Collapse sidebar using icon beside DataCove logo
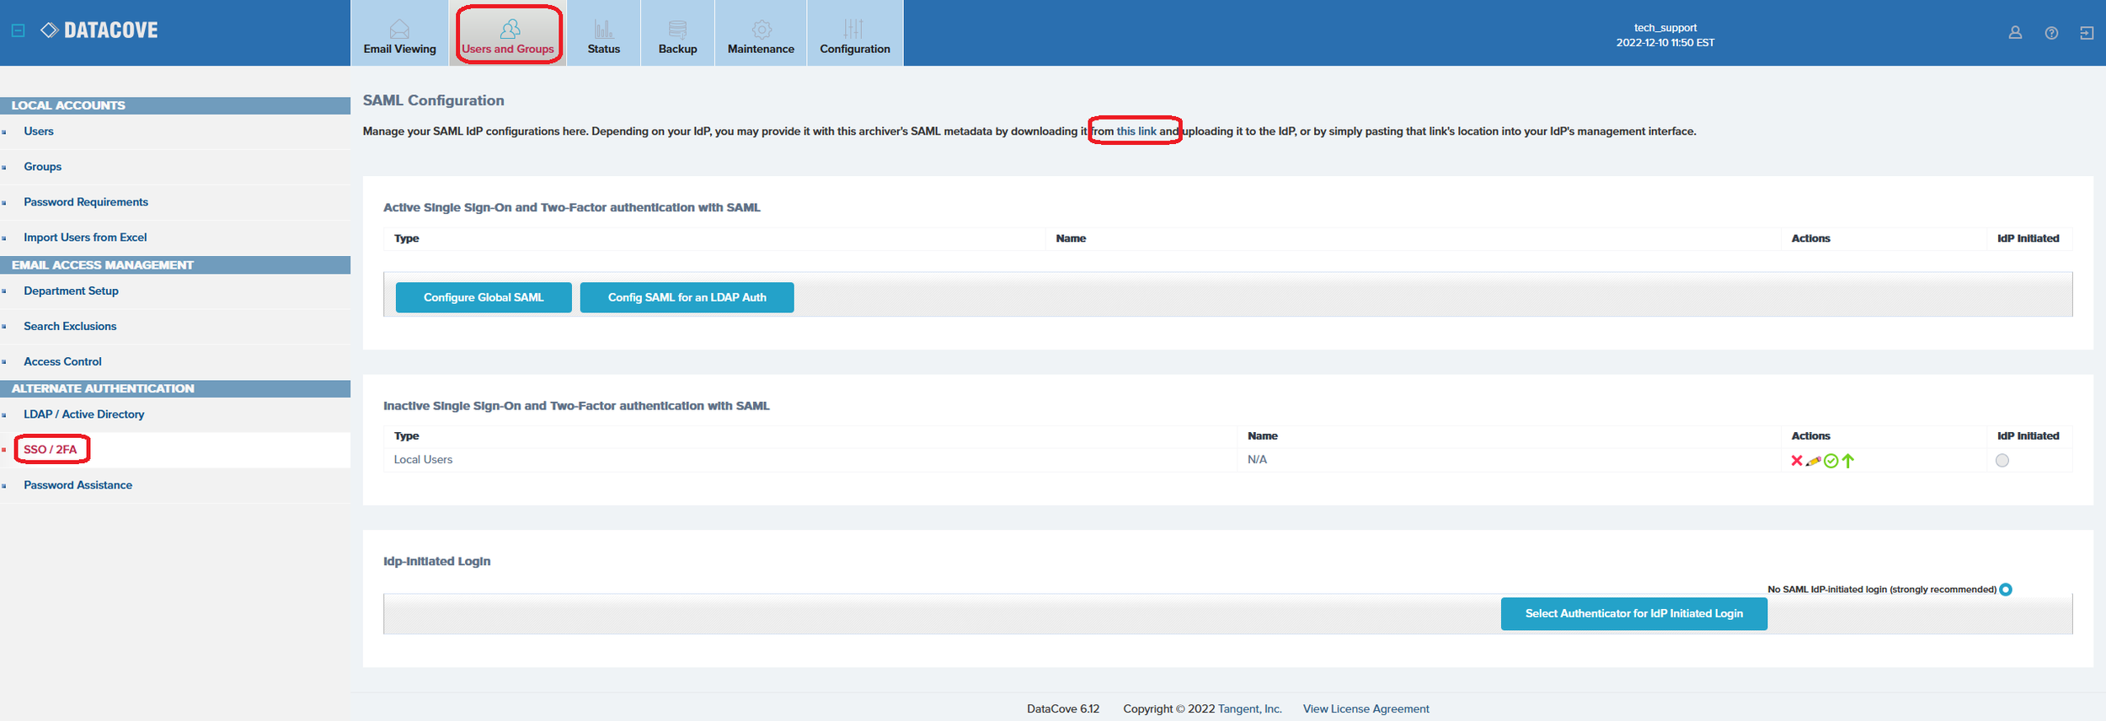Image resolution: width=2106 pixels, height=721 pixels. point(18,30)
